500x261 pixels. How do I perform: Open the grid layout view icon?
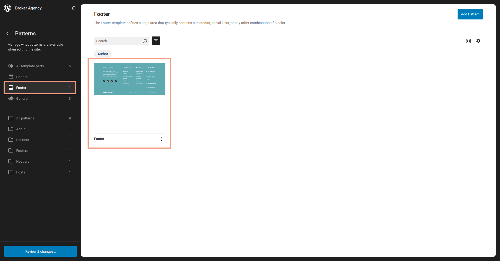(x=468, y=41)
